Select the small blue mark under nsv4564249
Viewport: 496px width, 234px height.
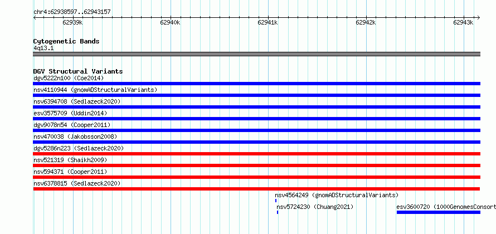[x=276, y=201]
